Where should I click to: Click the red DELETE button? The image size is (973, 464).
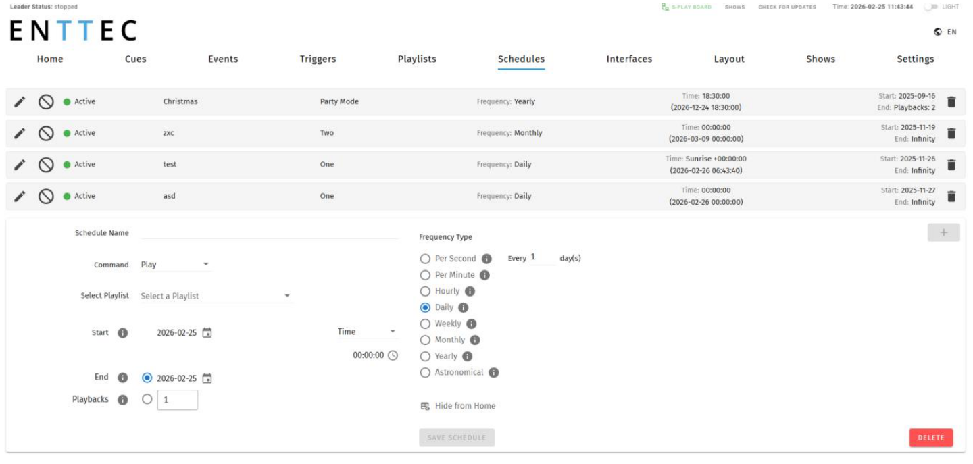[931, 438]
